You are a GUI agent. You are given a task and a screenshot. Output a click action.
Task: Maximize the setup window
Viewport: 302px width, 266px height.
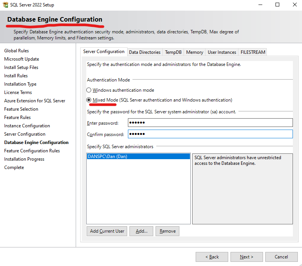pos(277,5)
